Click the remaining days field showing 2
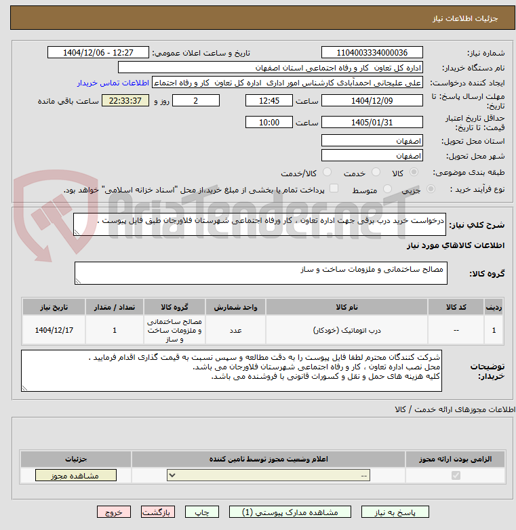Image resolution: width=516 pixels, height=530 pixels. click(x=196, y=100)
